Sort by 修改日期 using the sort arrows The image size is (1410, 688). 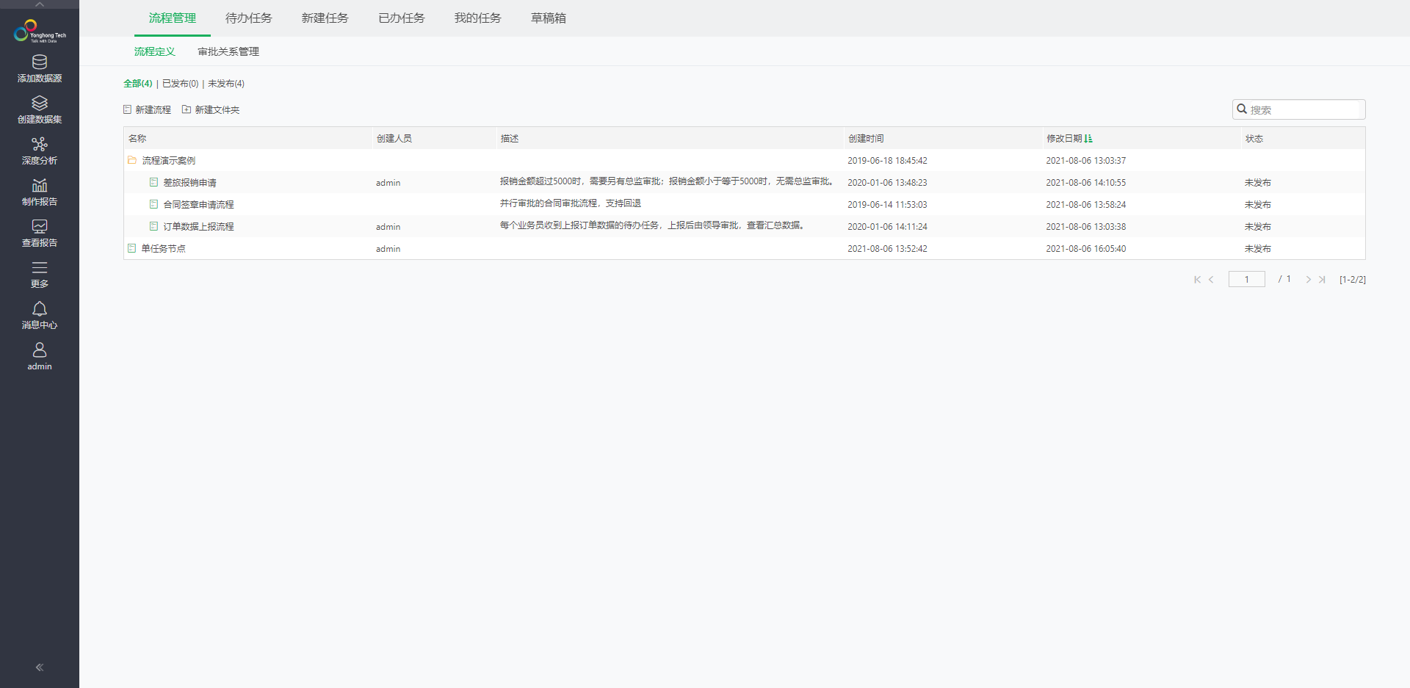[1088, 138]
